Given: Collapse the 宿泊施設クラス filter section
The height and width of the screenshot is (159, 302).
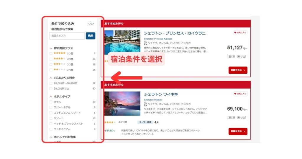Looking at the screenshot, I should pos(51,48).
